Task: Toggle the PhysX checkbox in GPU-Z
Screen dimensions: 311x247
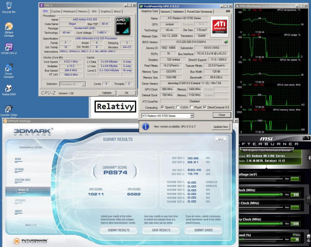Action: (191, 107)
